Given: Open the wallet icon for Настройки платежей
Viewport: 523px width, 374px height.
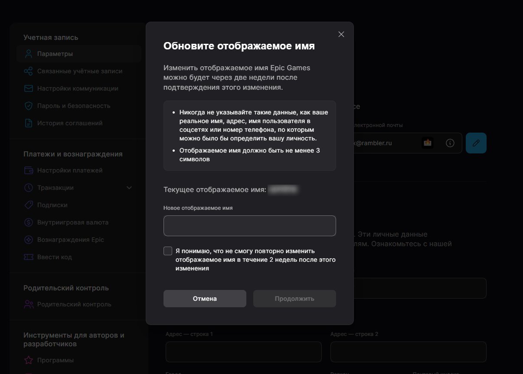Looking at the screenshot, I should [29, 170].
